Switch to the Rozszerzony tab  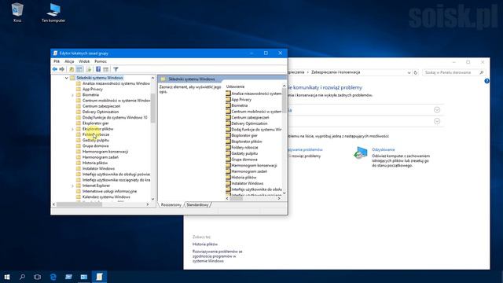click(171, 204)
